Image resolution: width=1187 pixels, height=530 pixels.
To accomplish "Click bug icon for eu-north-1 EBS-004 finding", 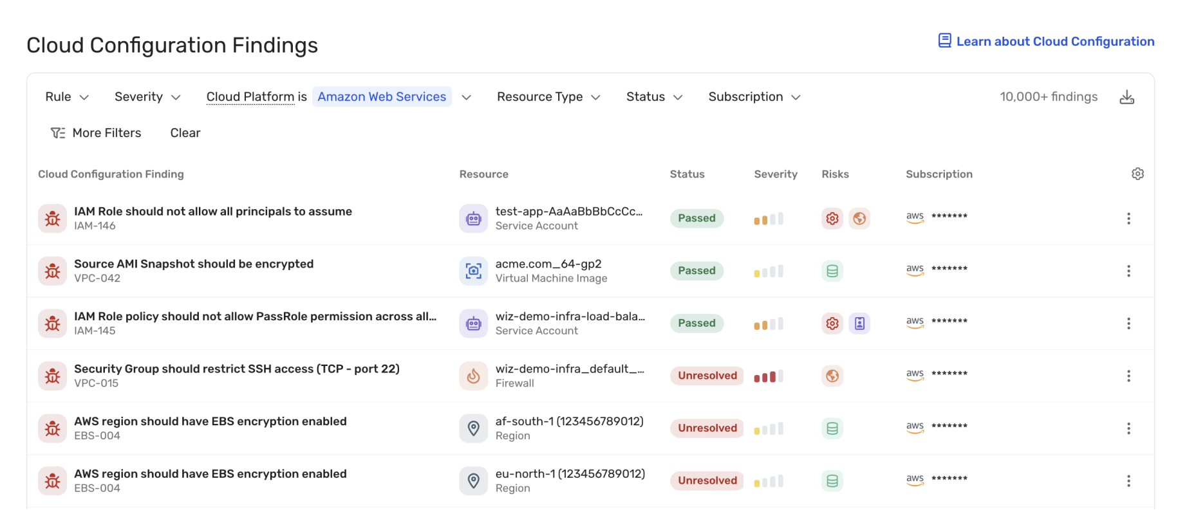I will pyautogui.click(x=52, y=480).
